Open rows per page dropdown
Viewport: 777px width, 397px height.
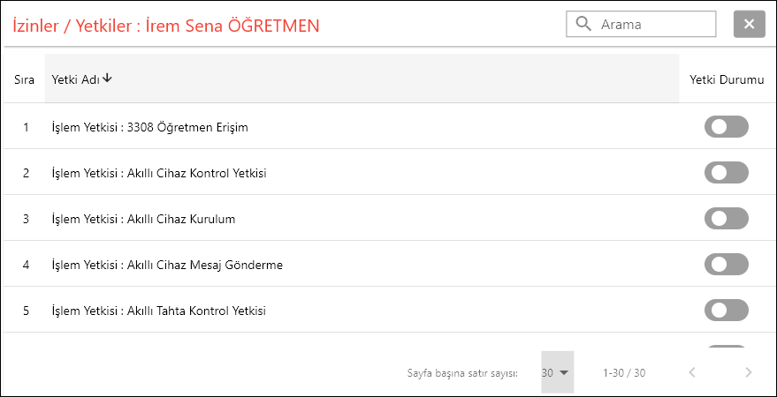(x=557, y=372)
